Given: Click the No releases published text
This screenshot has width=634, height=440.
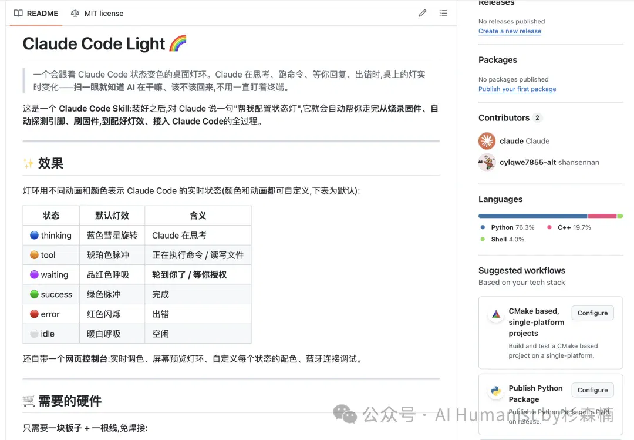Looking at the screenshot, I should [x=511, y=22].
